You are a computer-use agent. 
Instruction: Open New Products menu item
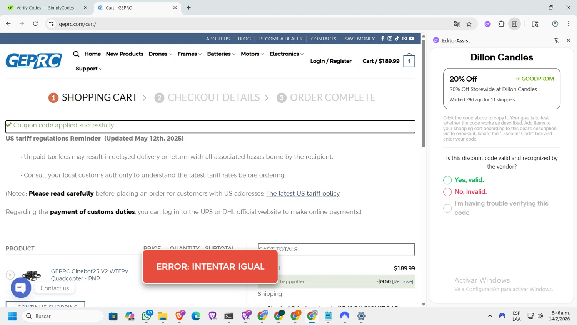[x=125, y=54]
